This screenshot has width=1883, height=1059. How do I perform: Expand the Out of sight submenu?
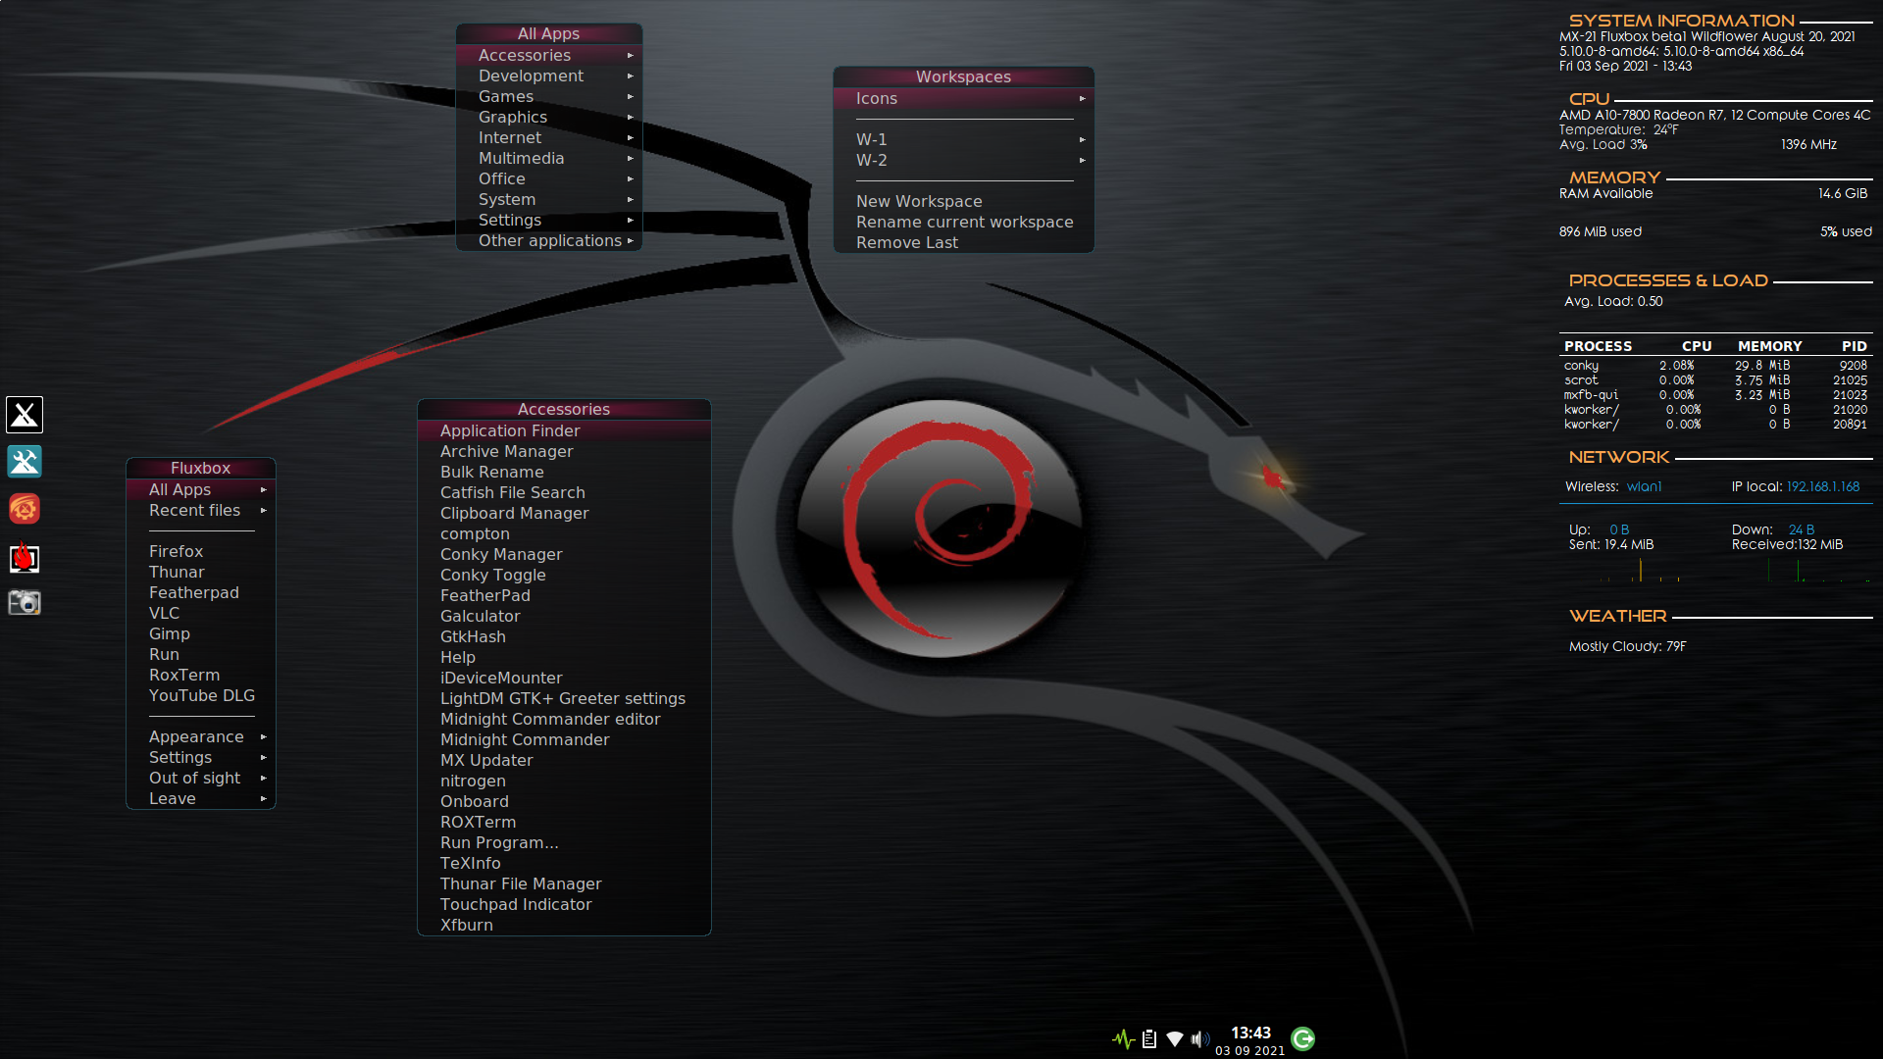(x=201, y=778)
